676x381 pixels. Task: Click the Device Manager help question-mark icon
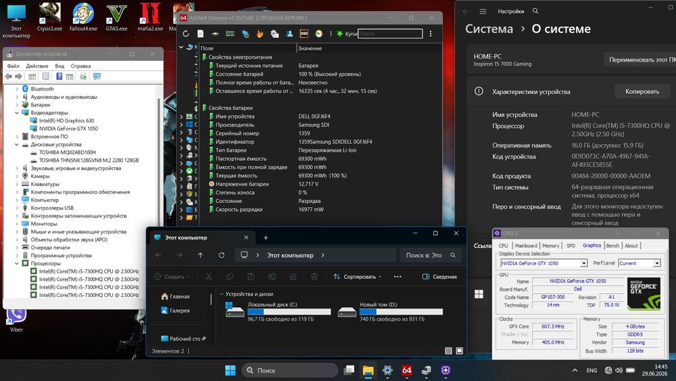[x=59, y=76]
